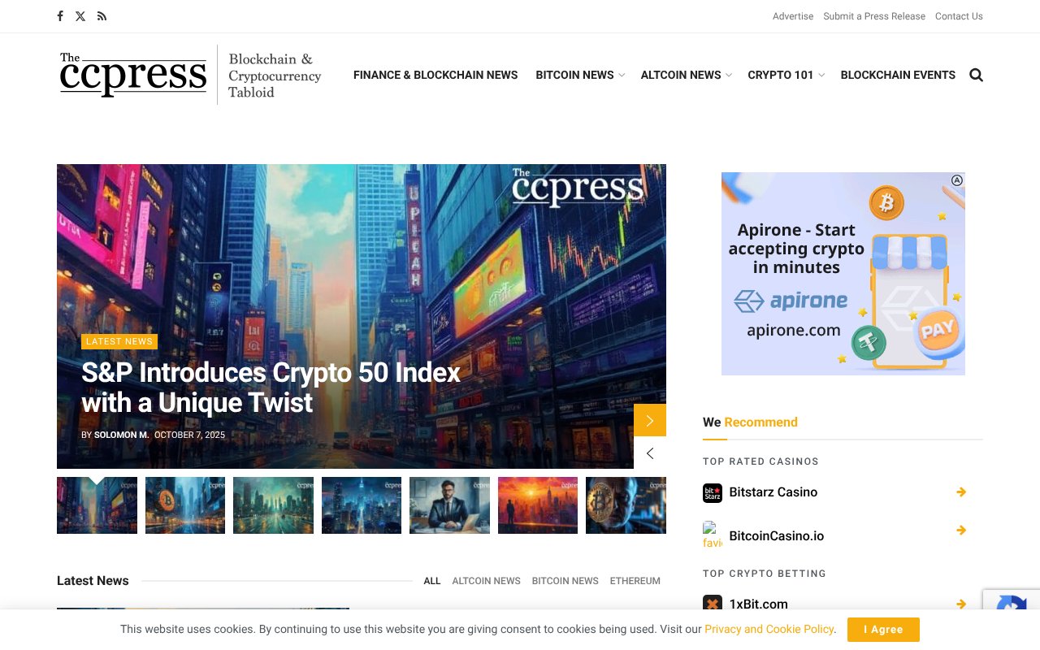Open the Privacy and Cookie Policy link
Image resolution: width=1040 pixels, height=650 pixels.
tap(769, 629)
